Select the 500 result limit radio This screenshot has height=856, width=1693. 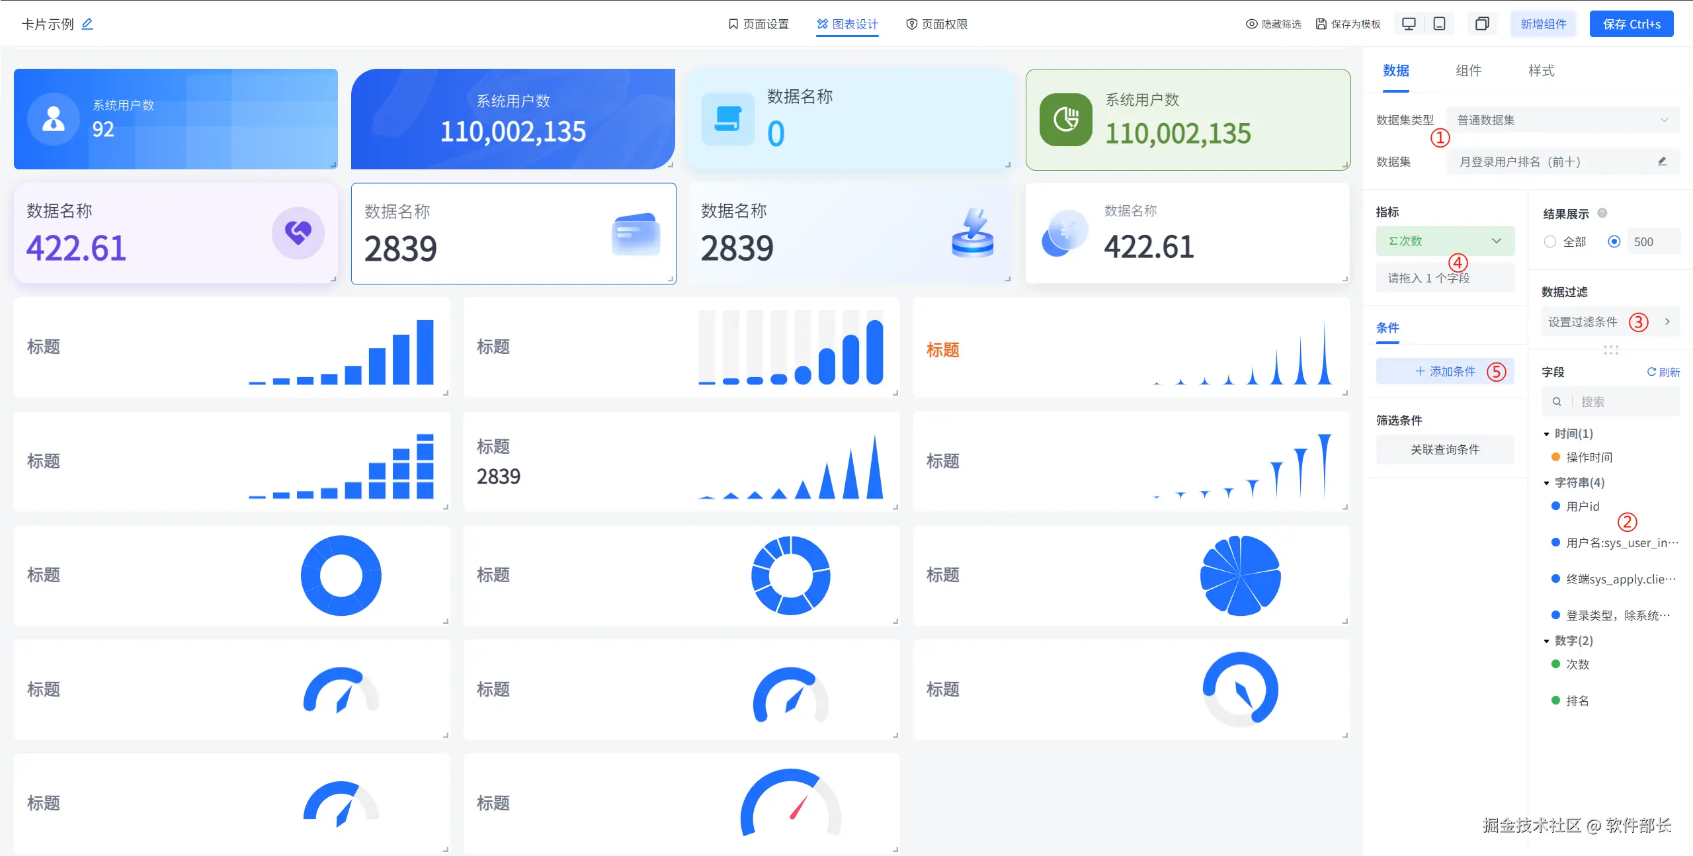coord(1614,241)
